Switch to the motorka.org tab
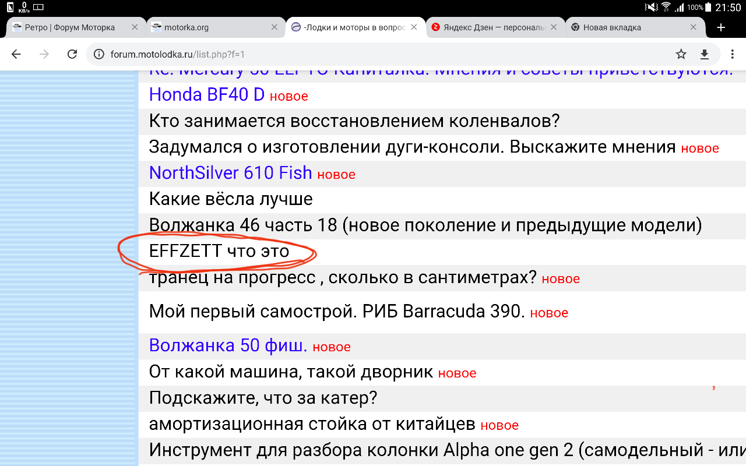746x466 pixels. point(204,27)
